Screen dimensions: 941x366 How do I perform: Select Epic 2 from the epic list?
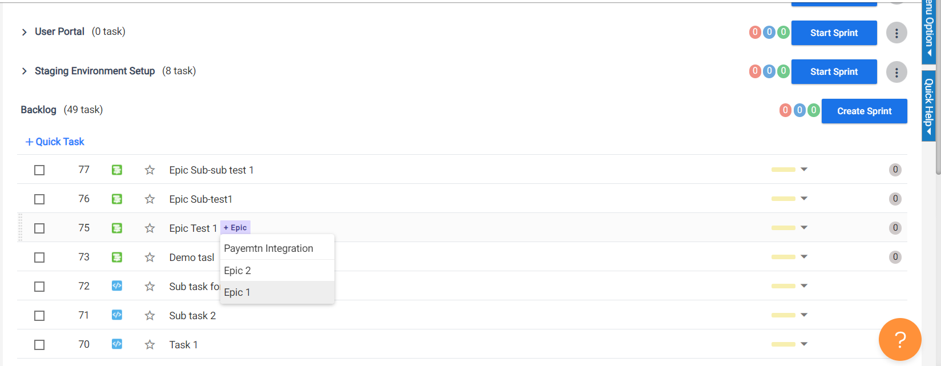tap(237, 271)
